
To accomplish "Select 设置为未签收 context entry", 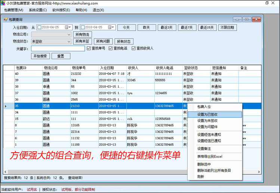I will coord(215,121).
